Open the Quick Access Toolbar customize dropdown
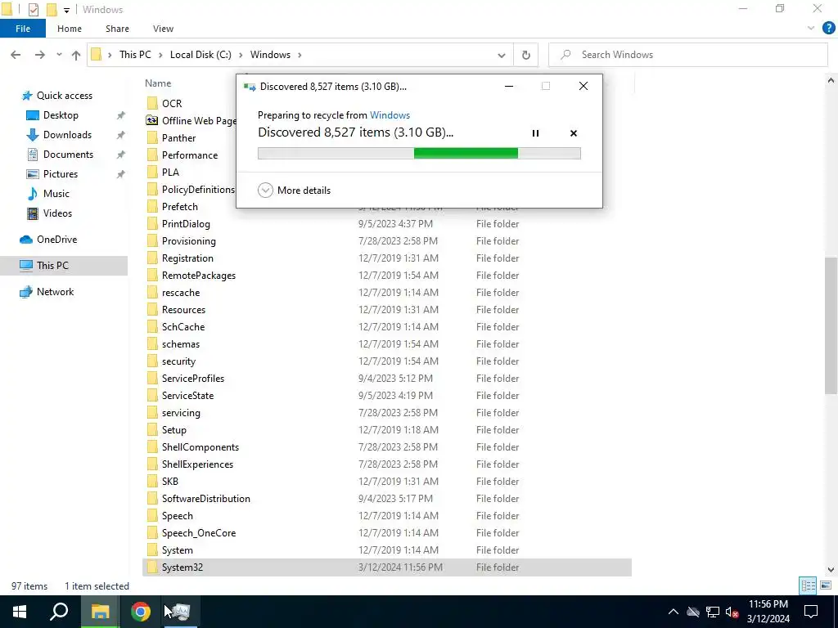838x628 pixels. [x=66, y=10]
